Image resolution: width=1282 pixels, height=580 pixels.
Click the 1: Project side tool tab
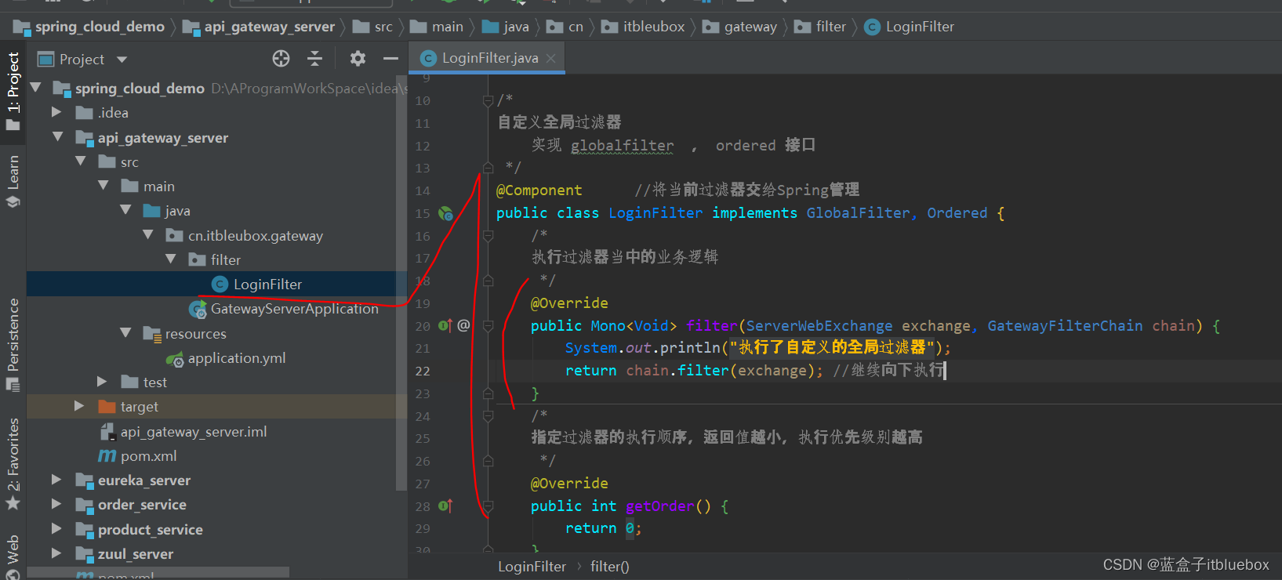(x=13, y=92)
